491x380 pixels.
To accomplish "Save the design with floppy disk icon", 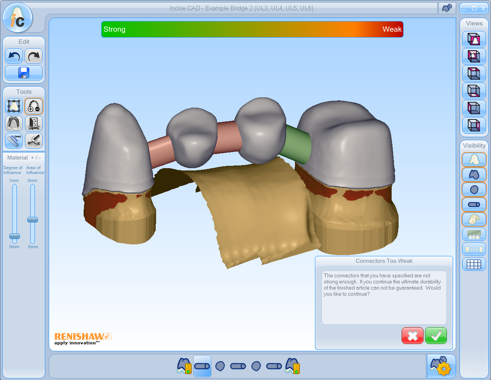I will point(24,73).
